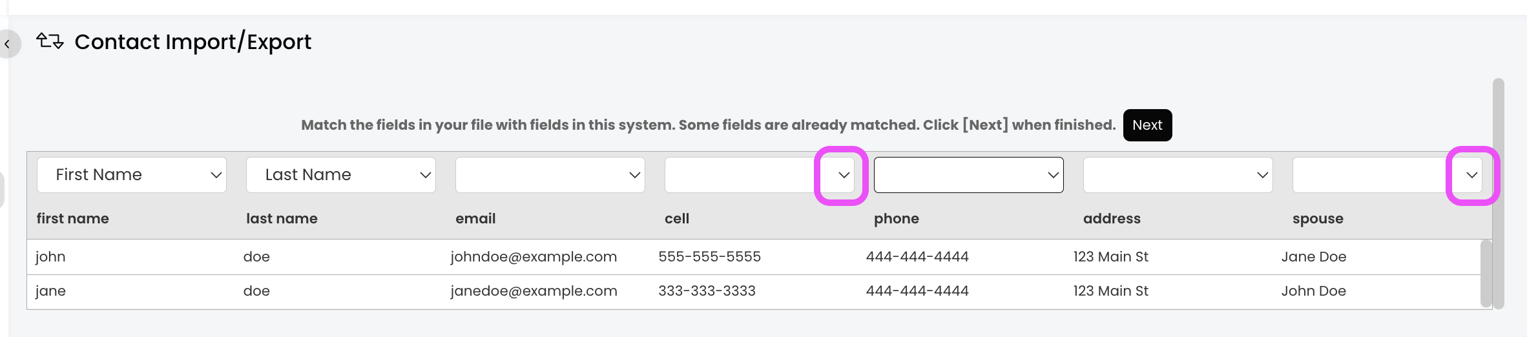Image resolution: width=1527 pixels, height=337 pixels.
Task: Click the inner table vertical scrollbar
Action: point(1486,272)
